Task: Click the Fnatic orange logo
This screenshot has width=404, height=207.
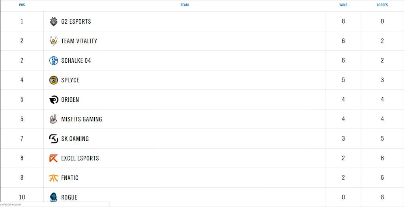Action: (x=54, y=178)
